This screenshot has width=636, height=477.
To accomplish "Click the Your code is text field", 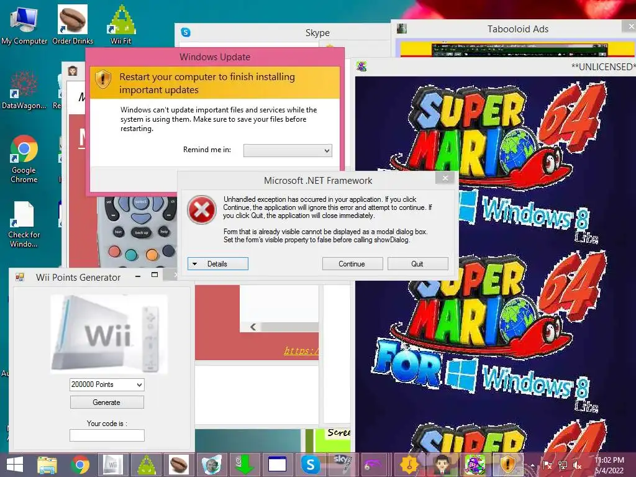I will point(107,435).
